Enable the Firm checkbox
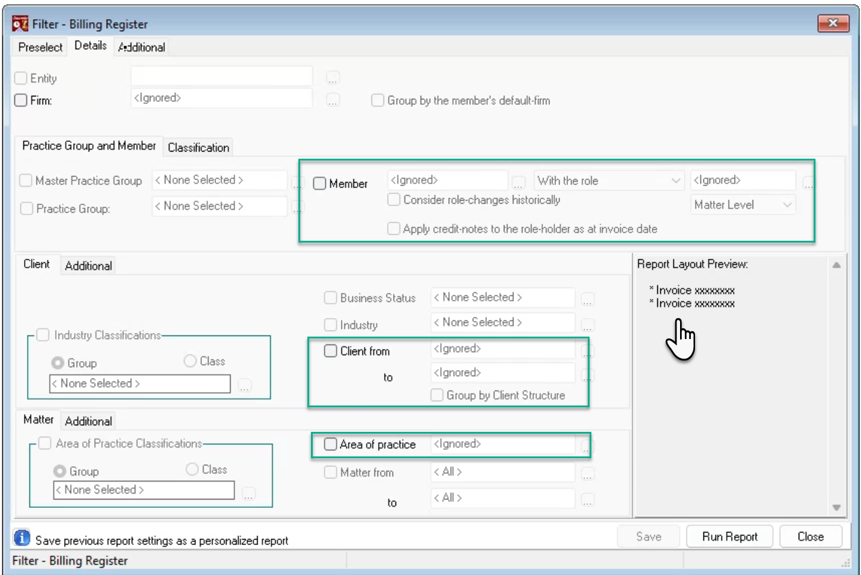Image resolution: width=861 pixels, height=575 pixels. tap(21, 100)
